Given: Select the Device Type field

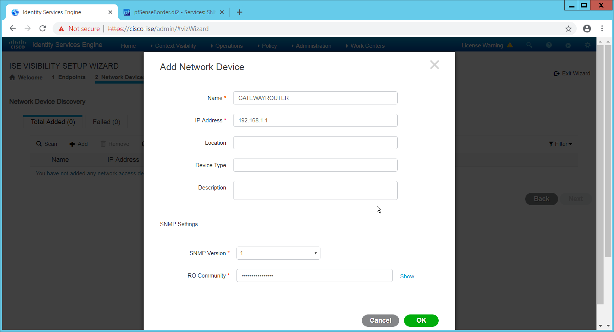Looking at the screenshot, I should (315, 165).
